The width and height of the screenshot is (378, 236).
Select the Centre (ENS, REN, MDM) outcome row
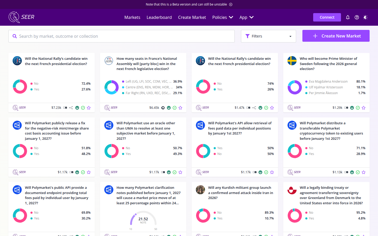point(152,87)
